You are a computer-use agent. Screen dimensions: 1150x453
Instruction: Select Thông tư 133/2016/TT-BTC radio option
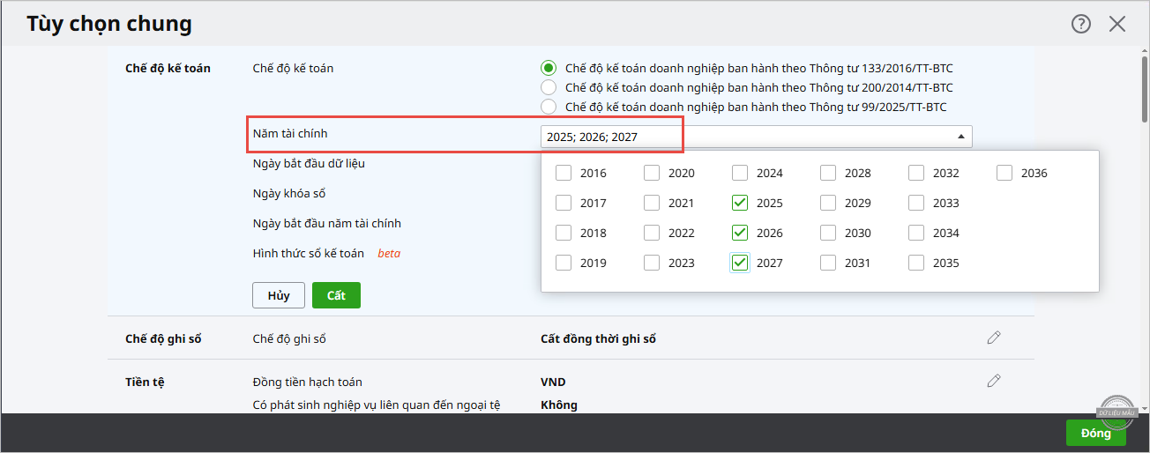coord(549,68)
